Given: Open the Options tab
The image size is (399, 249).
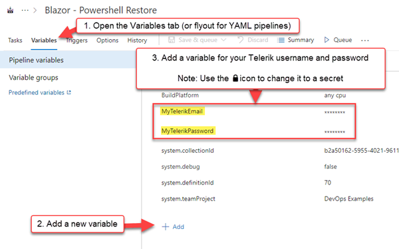Looking at the screenshot, I should [x=107, y=40].
